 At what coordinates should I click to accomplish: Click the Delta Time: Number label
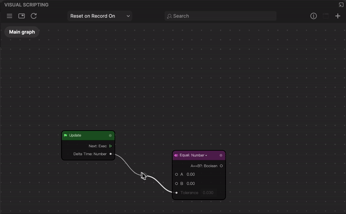point(90,154)
